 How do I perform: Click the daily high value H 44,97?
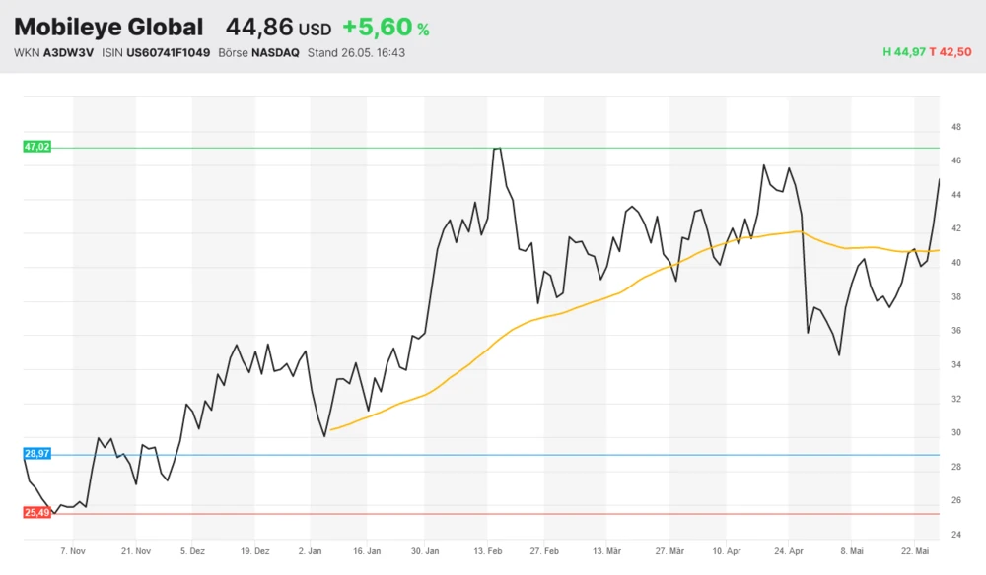click(x=904, y=52)
